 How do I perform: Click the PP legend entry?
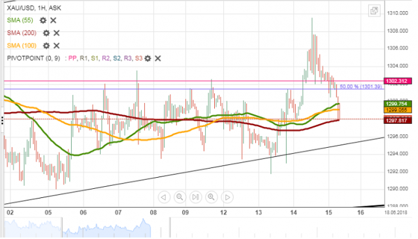tap(72, 58)
